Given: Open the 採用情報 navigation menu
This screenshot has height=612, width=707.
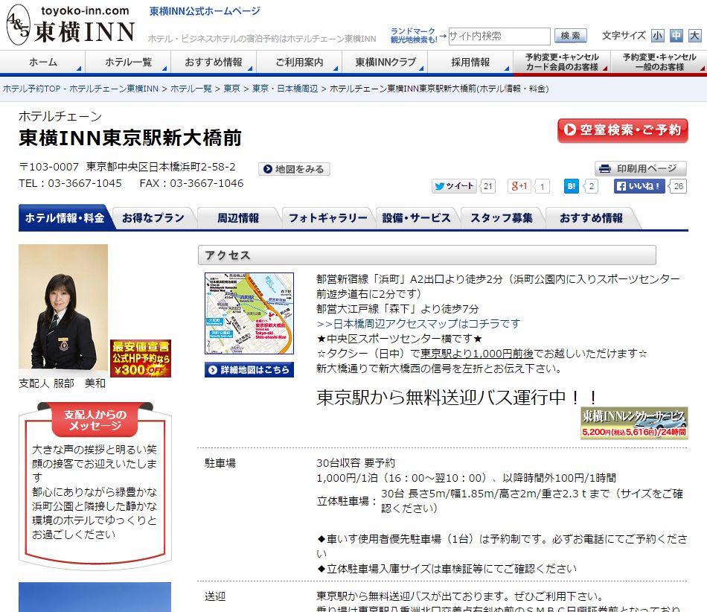Looking at the screenshot, I should click(470, 62).
